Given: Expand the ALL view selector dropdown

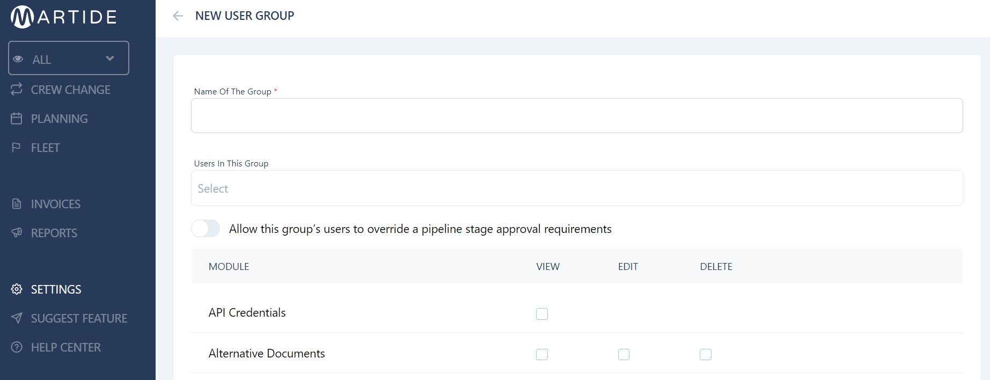Looking at the screenshot, I should [69, 58].
